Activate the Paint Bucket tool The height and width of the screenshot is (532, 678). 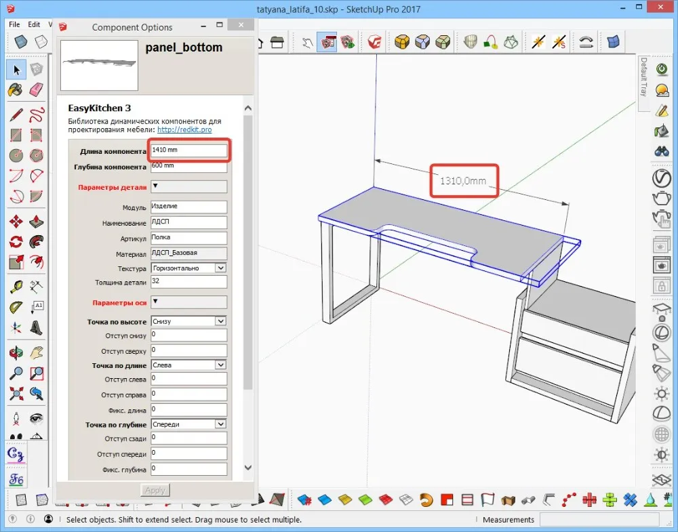pos(15,89)
